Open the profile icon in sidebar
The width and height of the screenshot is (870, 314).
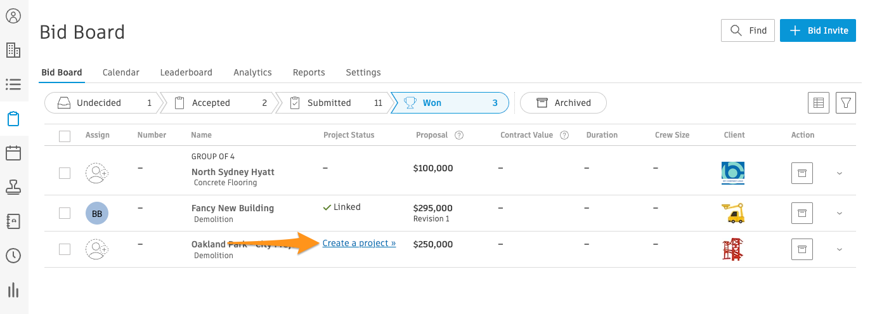click(x=13, y=16)
